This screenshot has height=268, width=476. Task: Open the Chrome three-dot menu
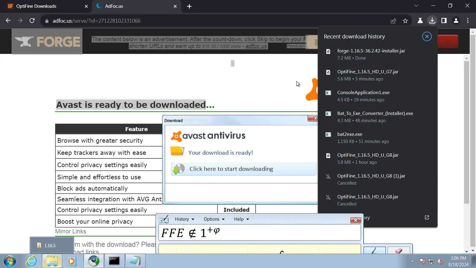[x=468, y=21]
